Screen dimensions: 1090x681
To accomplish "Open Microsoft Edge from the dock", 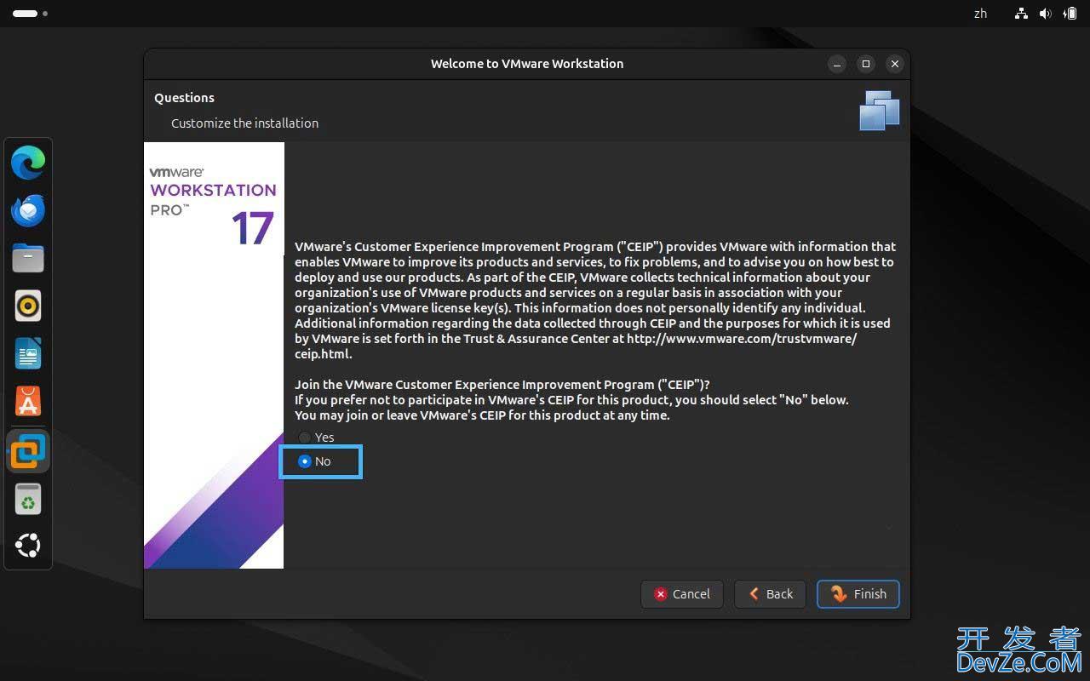I will [28, 163].
